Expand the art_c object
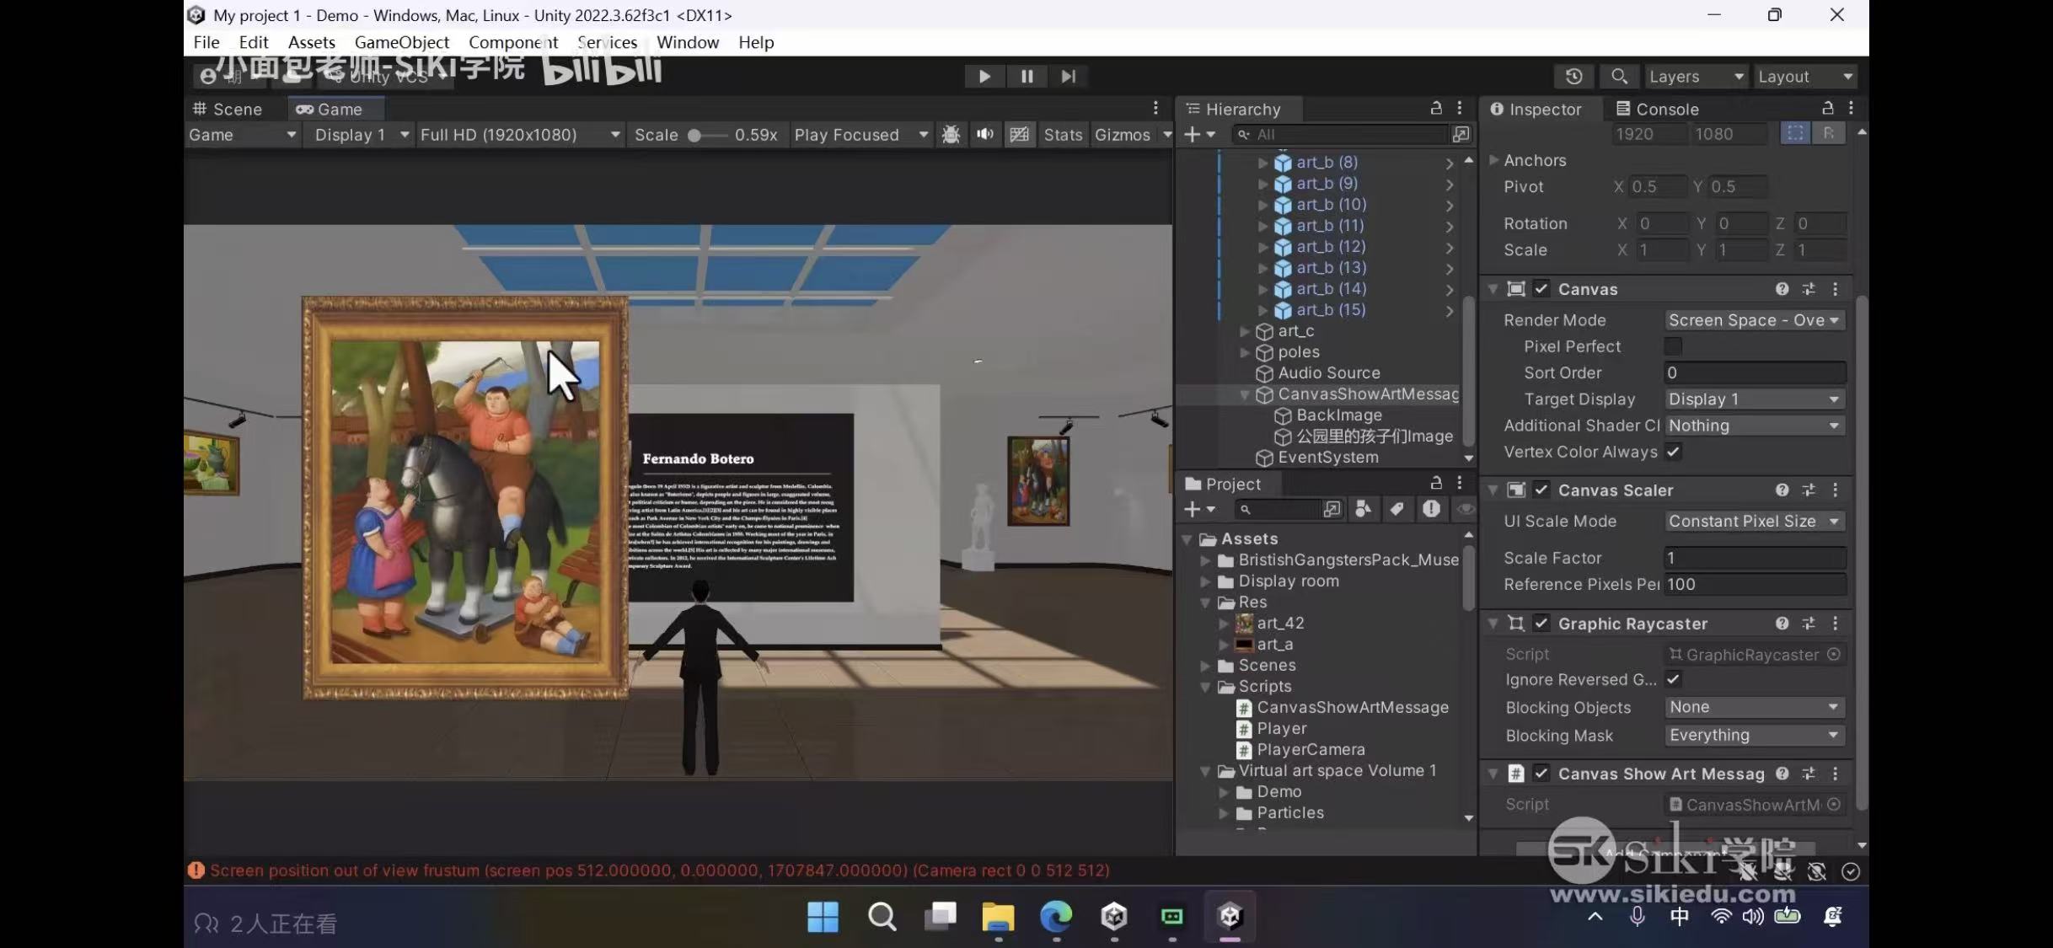The height and width of the screenshot is (948, 2053). pyautogui.click(x=1244, y=331)
